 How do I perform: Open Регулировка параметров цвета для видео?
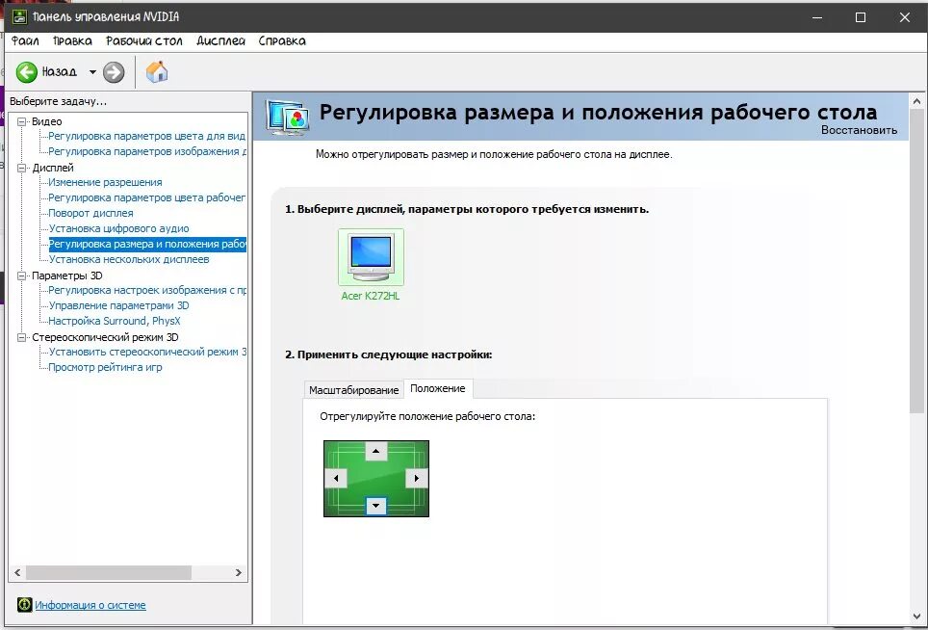tap(146, 136)
